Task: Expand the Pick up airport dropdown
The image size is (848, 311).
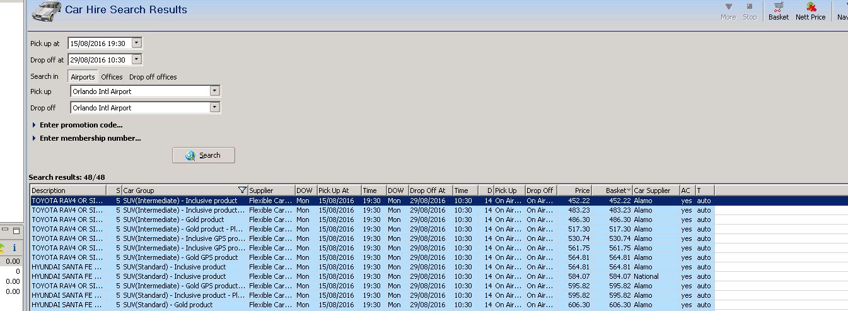Action: coord(215,91)
